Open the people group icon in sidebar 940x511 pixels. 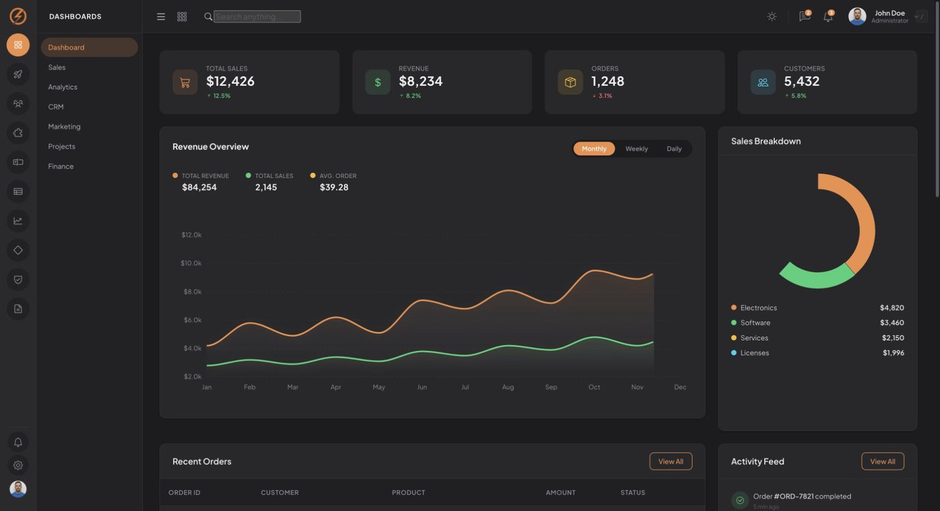[x=18, y=103]
